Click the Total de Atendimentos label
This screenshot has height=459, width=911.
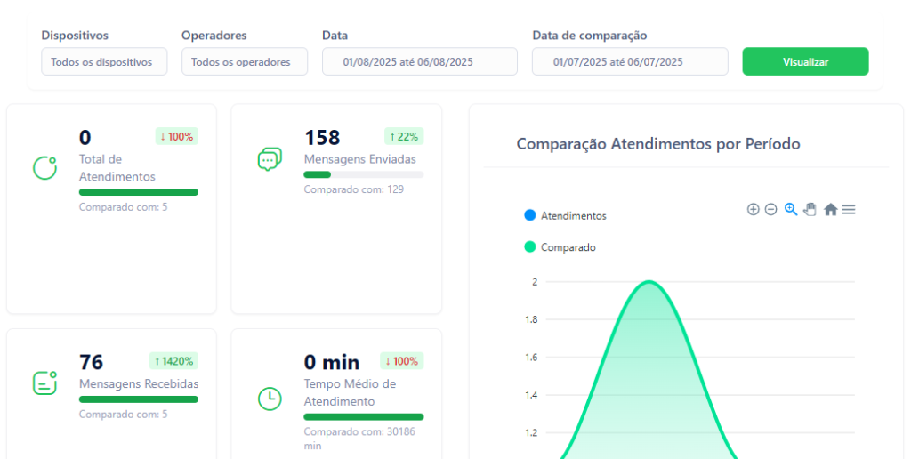point(117,168)
